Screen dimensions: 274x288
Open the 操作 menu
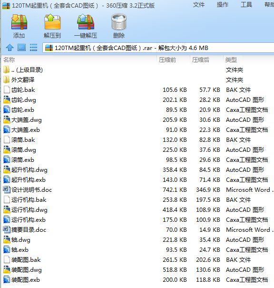point(223,5)
